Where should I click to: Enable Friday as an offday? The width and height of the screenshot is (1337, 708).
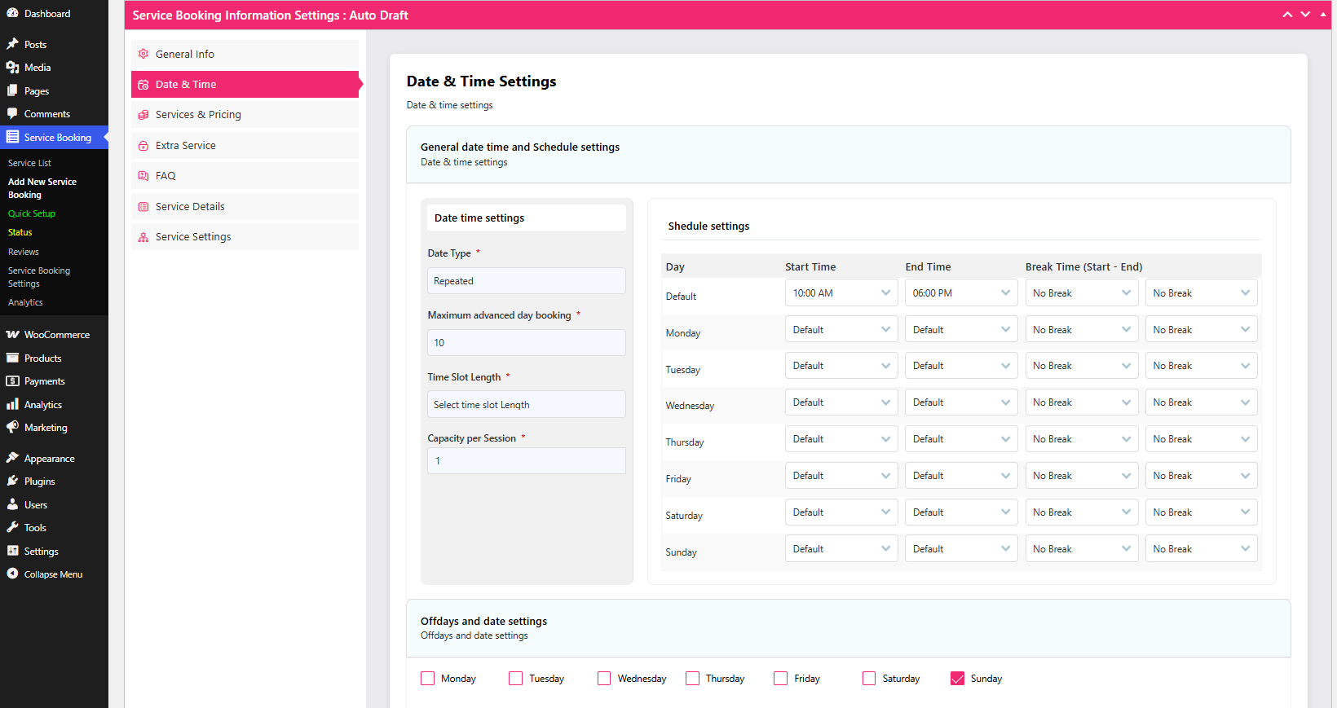coord(781,679)
